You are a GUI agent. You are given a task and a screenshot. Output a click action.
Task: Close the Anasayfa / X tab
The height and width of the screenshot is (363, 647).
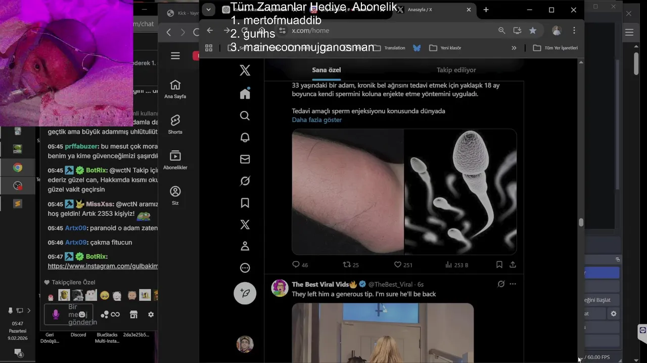coord(469,10)
